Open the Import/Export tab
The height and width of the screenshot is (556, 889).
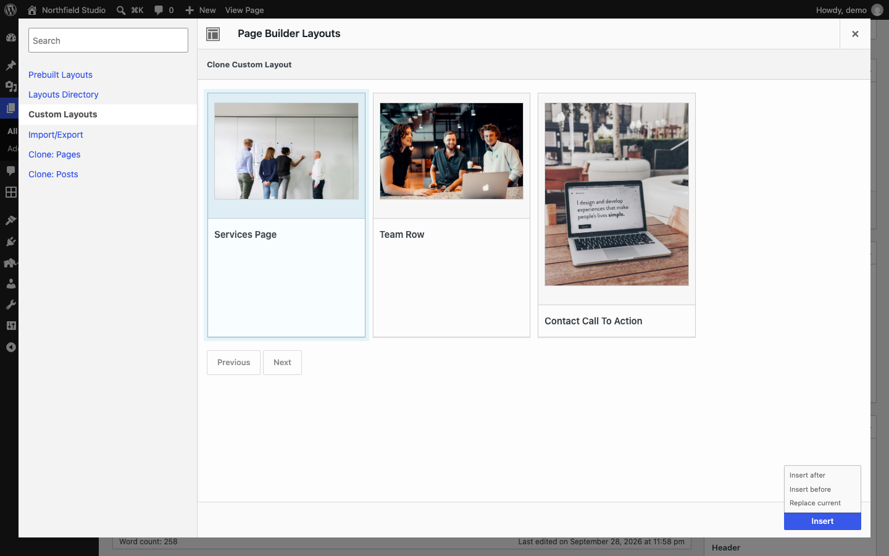(x=56, y=135)
